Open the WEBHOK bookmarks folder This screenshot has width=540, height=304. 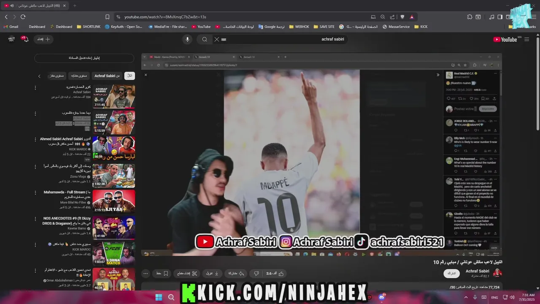[x=299, y=27]
